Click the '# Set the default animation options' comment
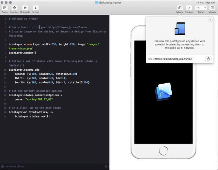The width and height of the screenshot is (218, 170). point(35,91)
